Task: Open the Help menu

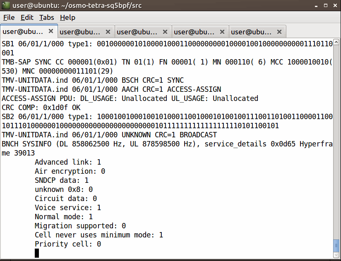Action: point(67,17)
